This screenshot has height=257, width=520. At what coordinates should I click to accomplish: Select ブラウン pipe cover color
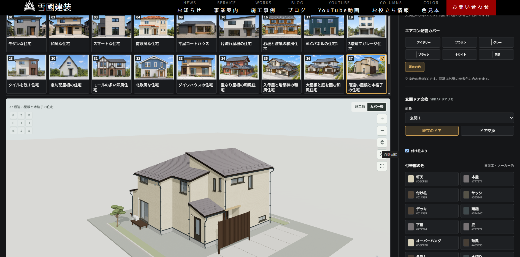pos(459,42)
